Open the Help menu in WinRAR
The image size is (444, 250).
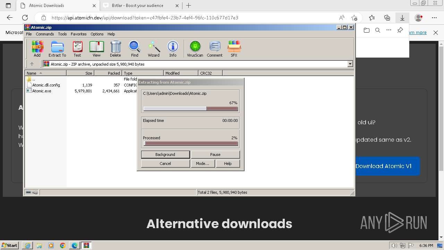tap(111, 34)
